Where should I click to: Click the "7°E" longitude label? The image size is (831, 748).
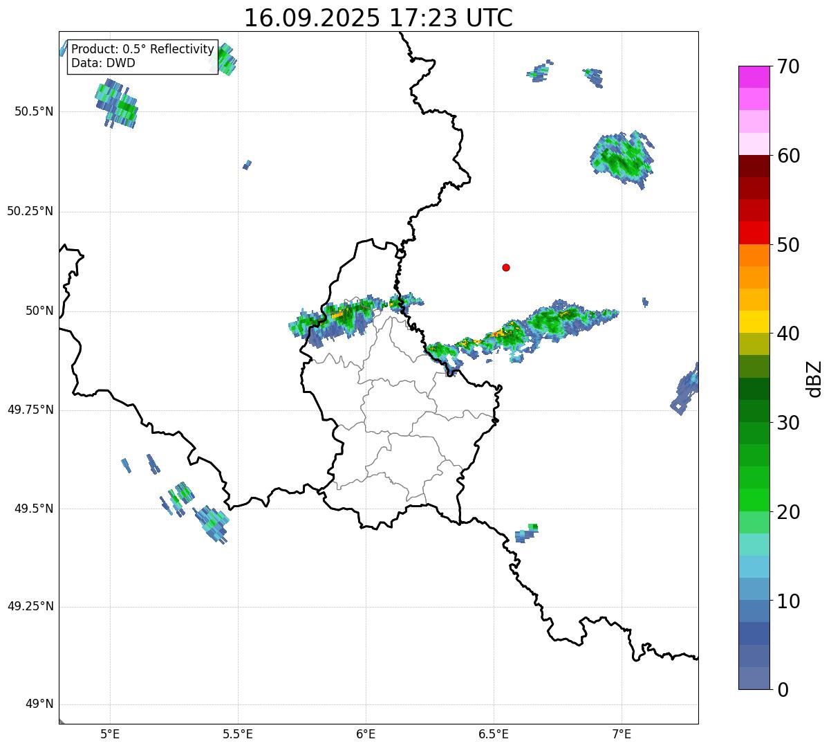coord(622,734)
